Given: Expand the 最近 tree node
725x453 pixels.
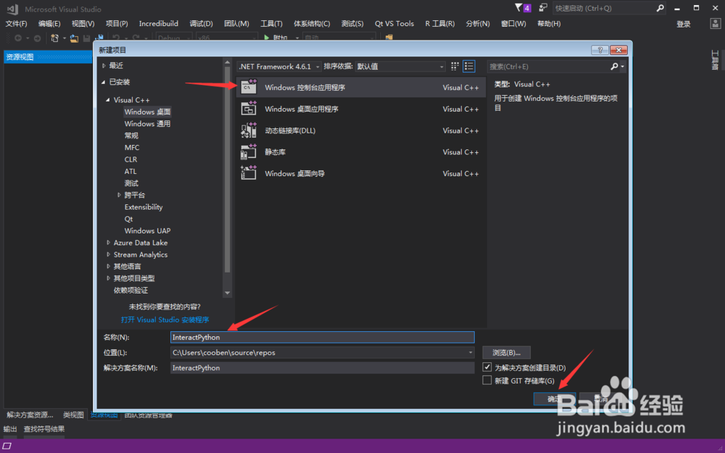Looking at the screenshot, I should pyautogui.click(x=104, y=66).
